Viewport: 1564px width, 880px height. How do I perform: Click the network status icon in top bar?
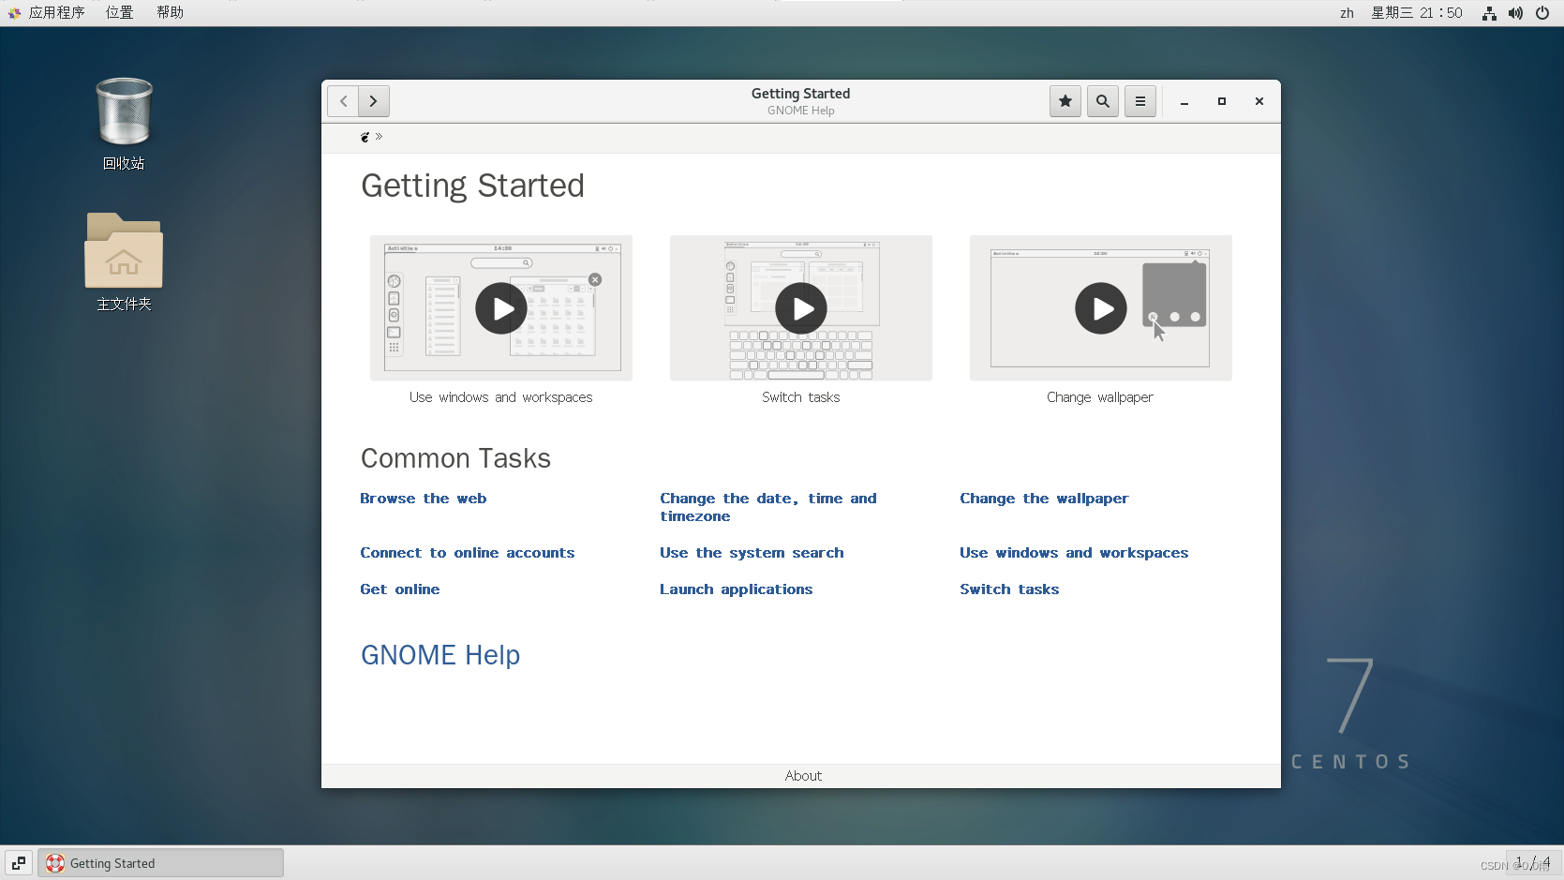click(x=1489, y=13)
